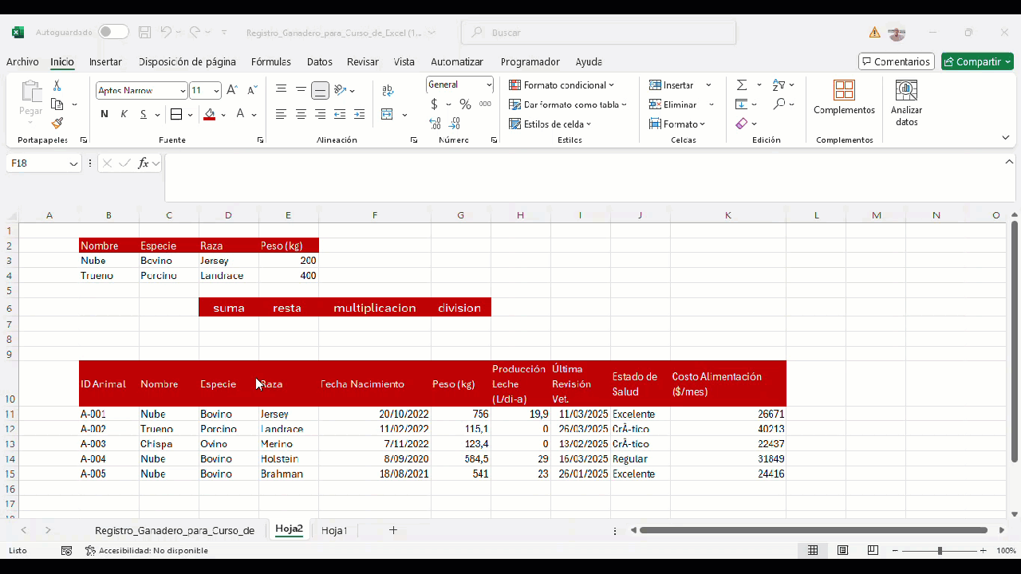This screenshot has width=1021, height=574.
Task: Open the Name Box F18 dropdown arrow
Action: [x=73, y=163]
